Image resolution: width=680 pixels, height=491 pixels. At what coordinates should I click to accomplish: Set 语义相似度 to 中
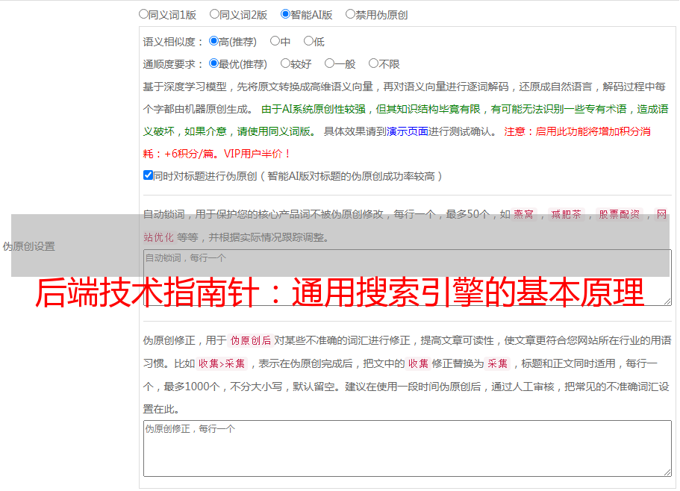pyautogui.click(x=275, y=41)
